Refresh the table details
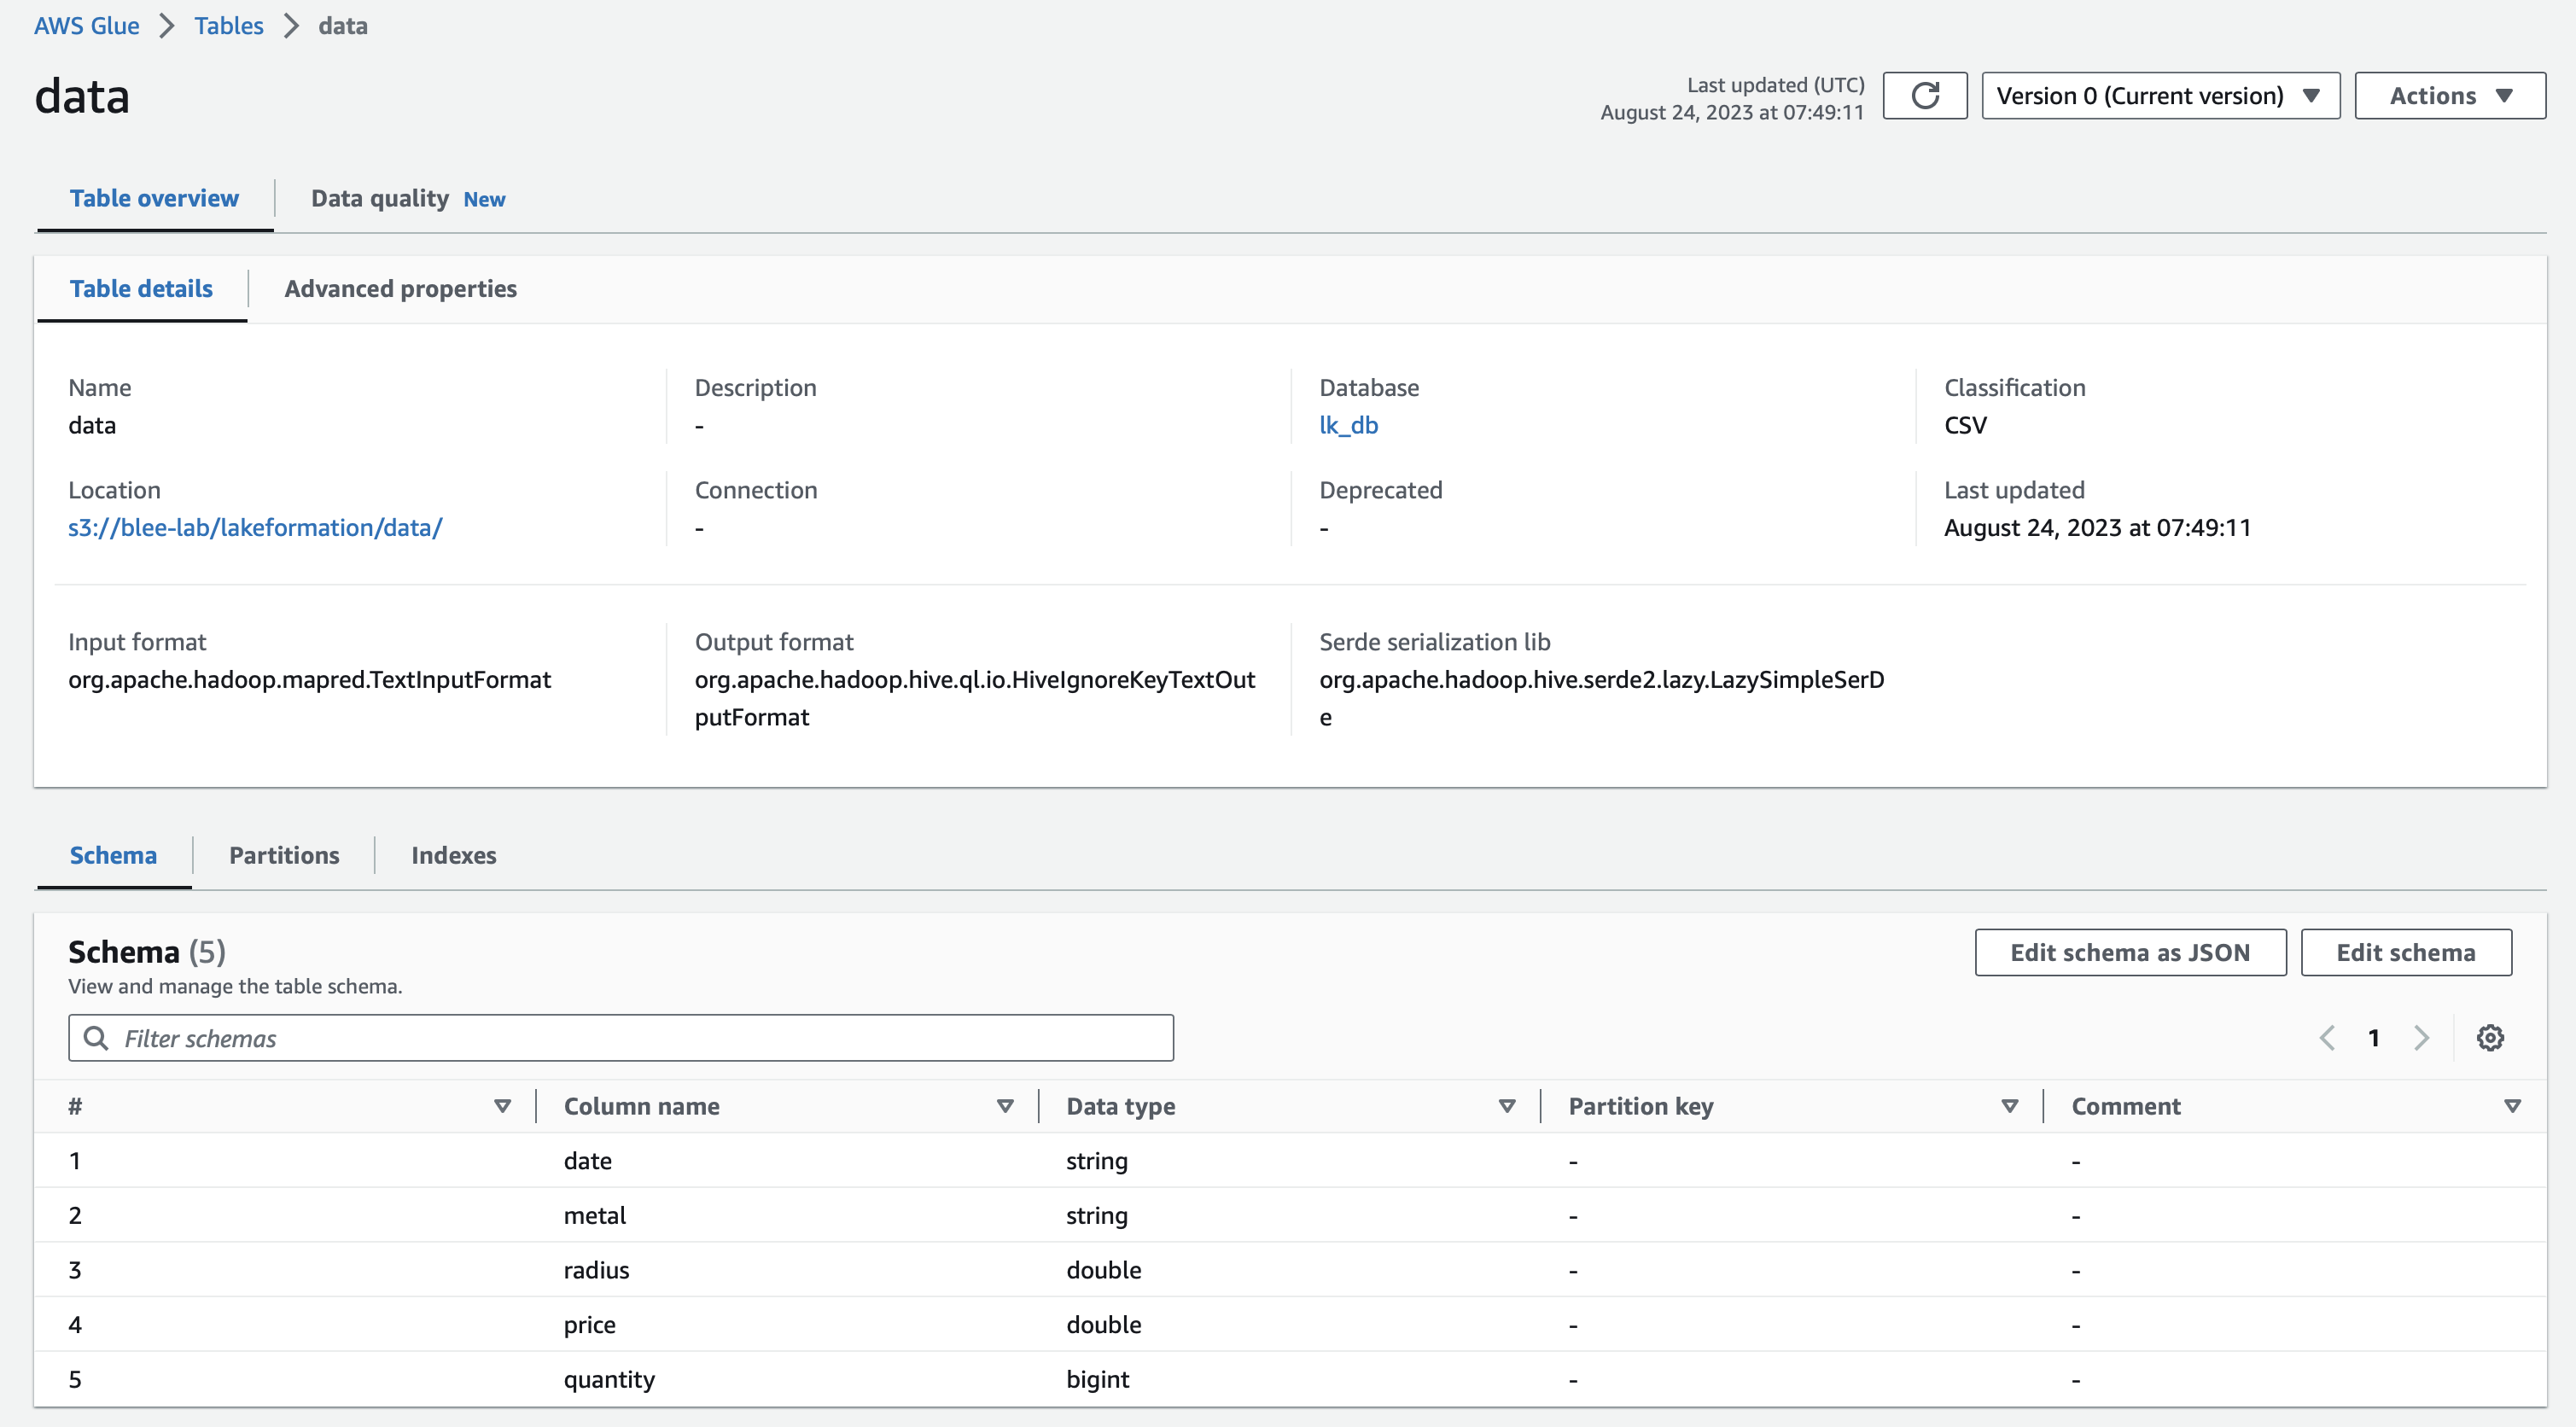This screenshot has height=1427, width=2576. tap(1924, 96)
